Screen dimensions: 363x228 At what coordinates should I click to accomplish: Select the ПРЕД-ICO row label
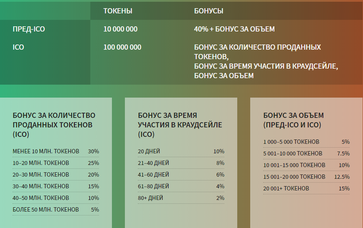[x=29, y=29]
